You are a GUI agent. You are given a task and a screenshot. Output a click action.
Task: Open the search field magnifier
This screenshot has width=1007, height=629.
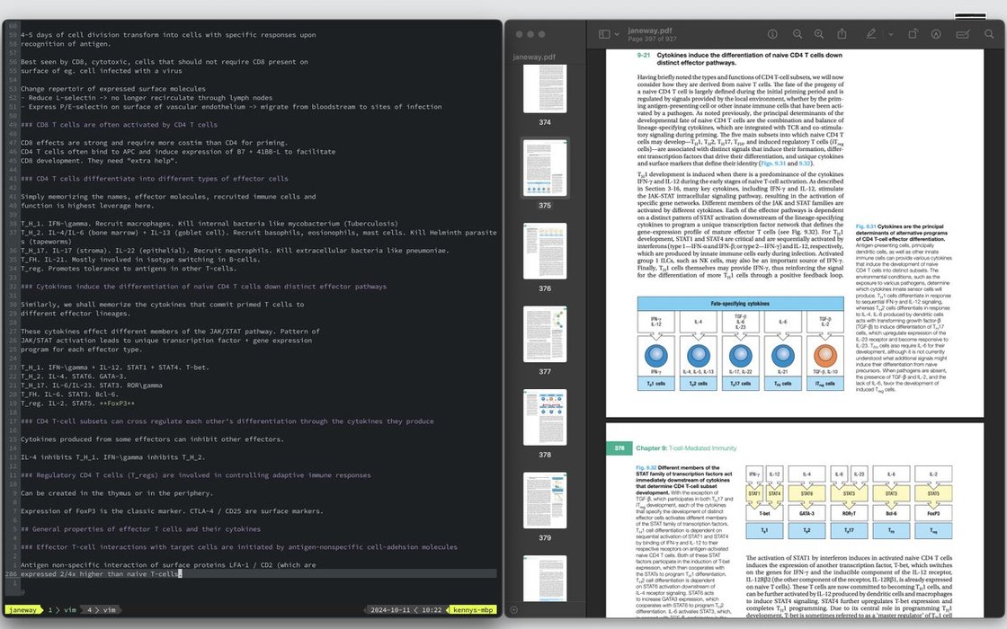989,34
